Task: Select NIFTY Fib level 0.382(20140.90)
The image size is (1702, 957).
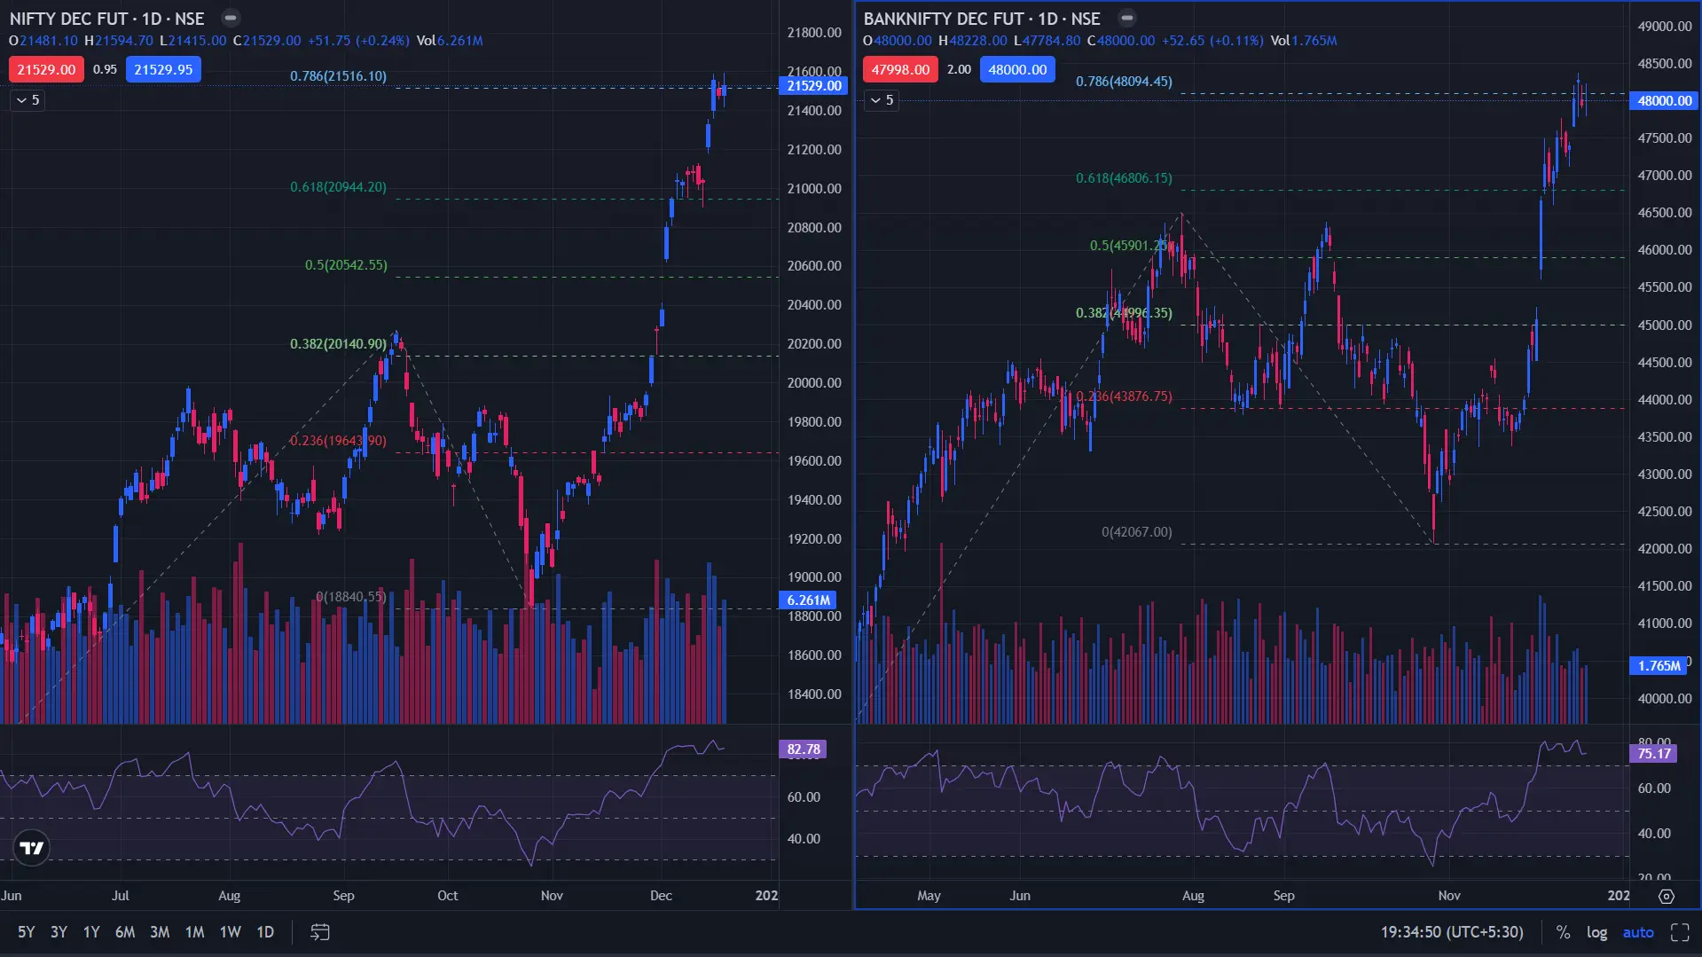Action: coord(338,344)
